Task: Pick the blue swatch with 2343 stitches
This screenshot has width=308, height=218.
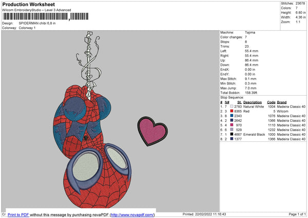Action: [232, 116]
